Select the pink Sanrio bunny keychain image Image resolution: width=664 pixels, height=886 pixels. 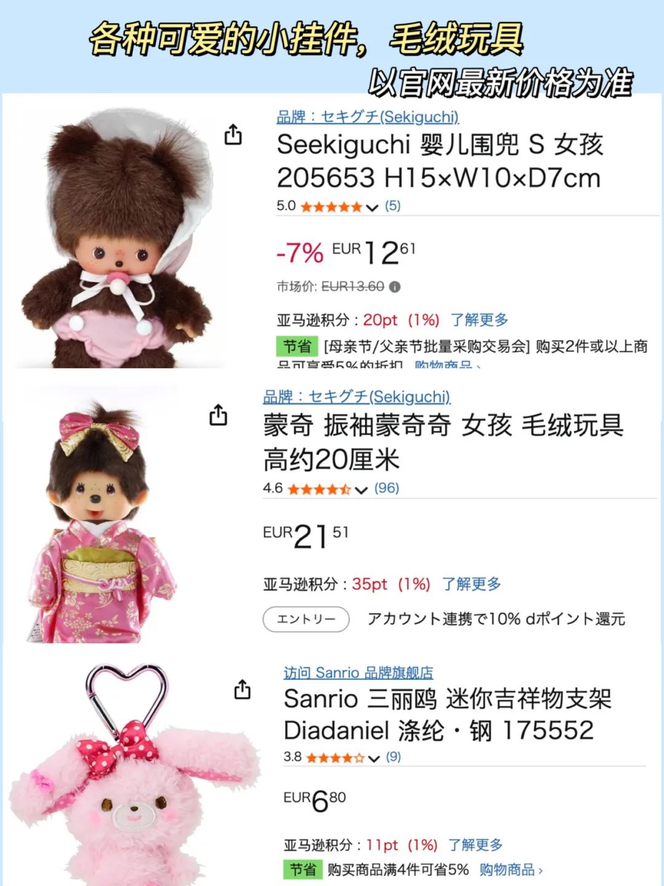[132, 776]
